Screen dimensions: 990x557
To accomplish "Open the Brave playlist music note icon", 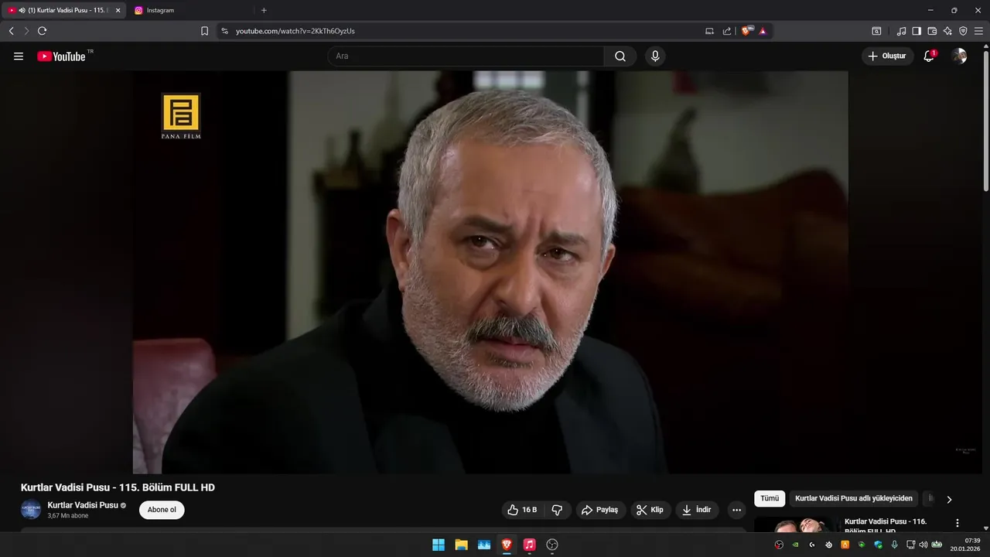I will (901, 31).
